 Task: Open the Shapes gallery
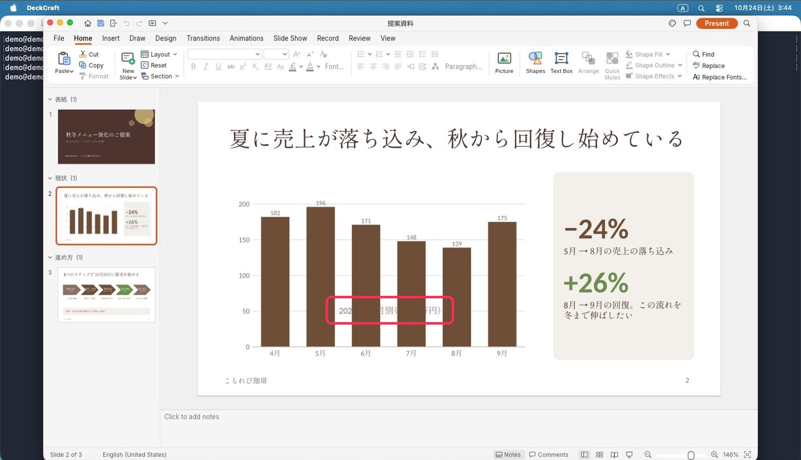coord(535,63)
